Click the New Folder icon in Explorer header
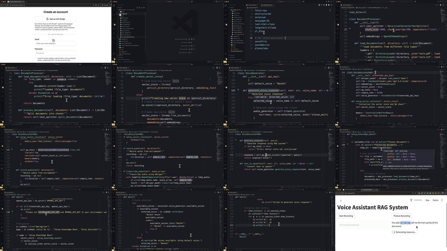The width and height of the screenshot is (447, 251). [139, 8]
